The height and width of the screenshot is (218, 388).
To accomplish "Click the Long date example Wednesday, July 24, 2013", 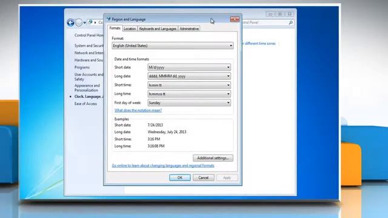I will point(167,132).
